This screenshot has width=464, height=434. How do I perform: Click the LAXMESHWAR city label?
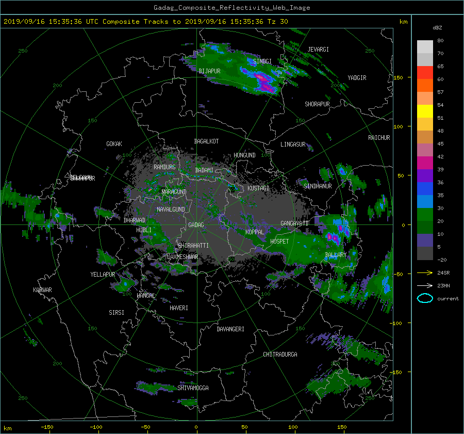click(x=183, y=257)
